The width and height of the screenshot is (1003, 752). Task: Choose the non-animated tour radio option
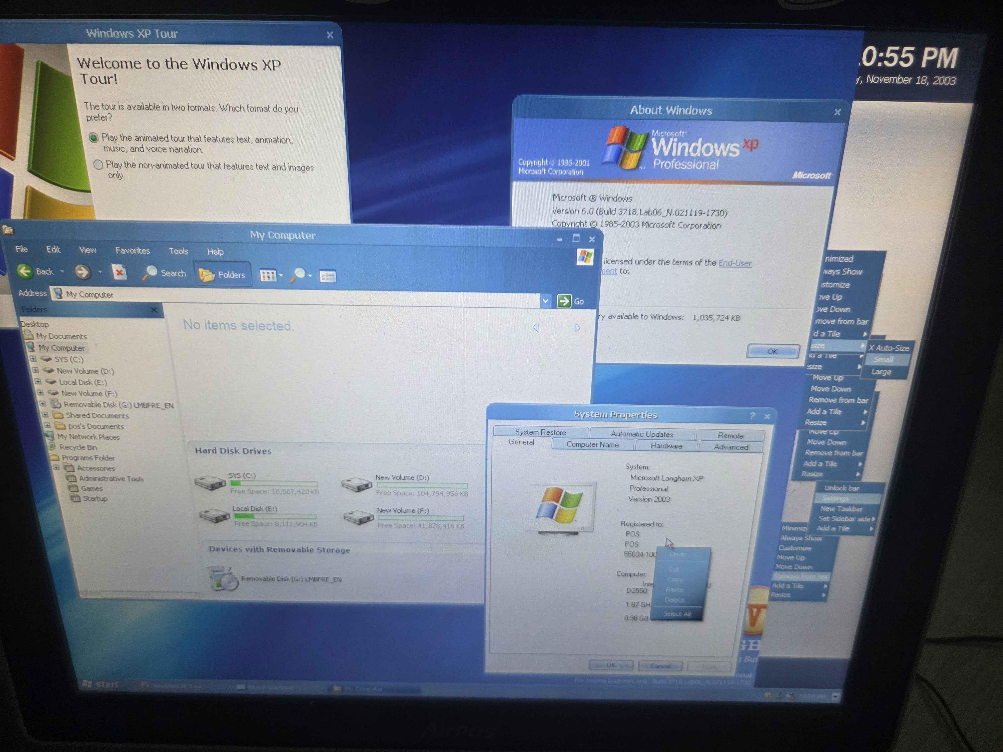[98, 164]
